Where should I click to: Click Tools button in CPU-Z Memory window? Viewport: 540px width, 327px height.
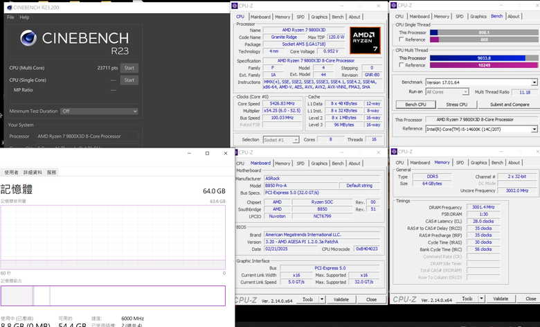pos(467,299)
